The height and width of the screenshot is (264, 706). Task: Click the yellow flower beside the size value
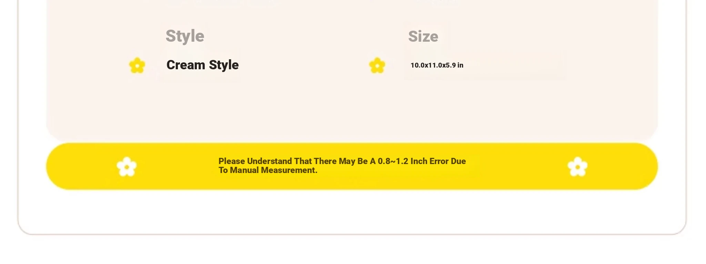[377, 65]
